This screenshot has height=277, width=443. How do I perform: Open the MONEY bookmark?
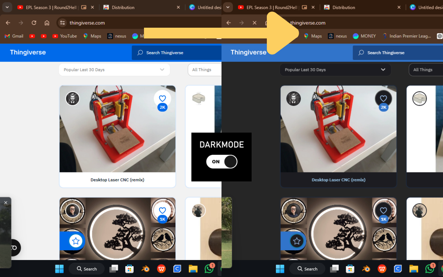pos(364,36)
